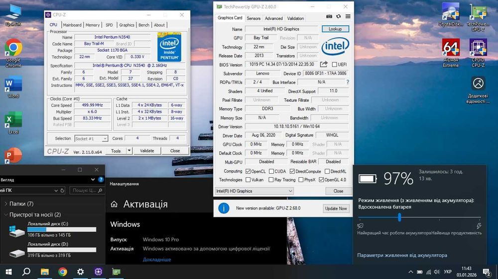
Task: Open the GPU-Z hamburger menu
Action: (x=348, y=16)
